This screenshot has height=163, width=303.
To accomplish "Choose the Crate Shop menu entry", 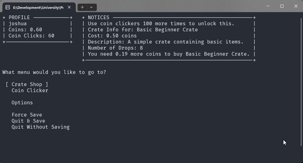I will [x=30, y=84].
